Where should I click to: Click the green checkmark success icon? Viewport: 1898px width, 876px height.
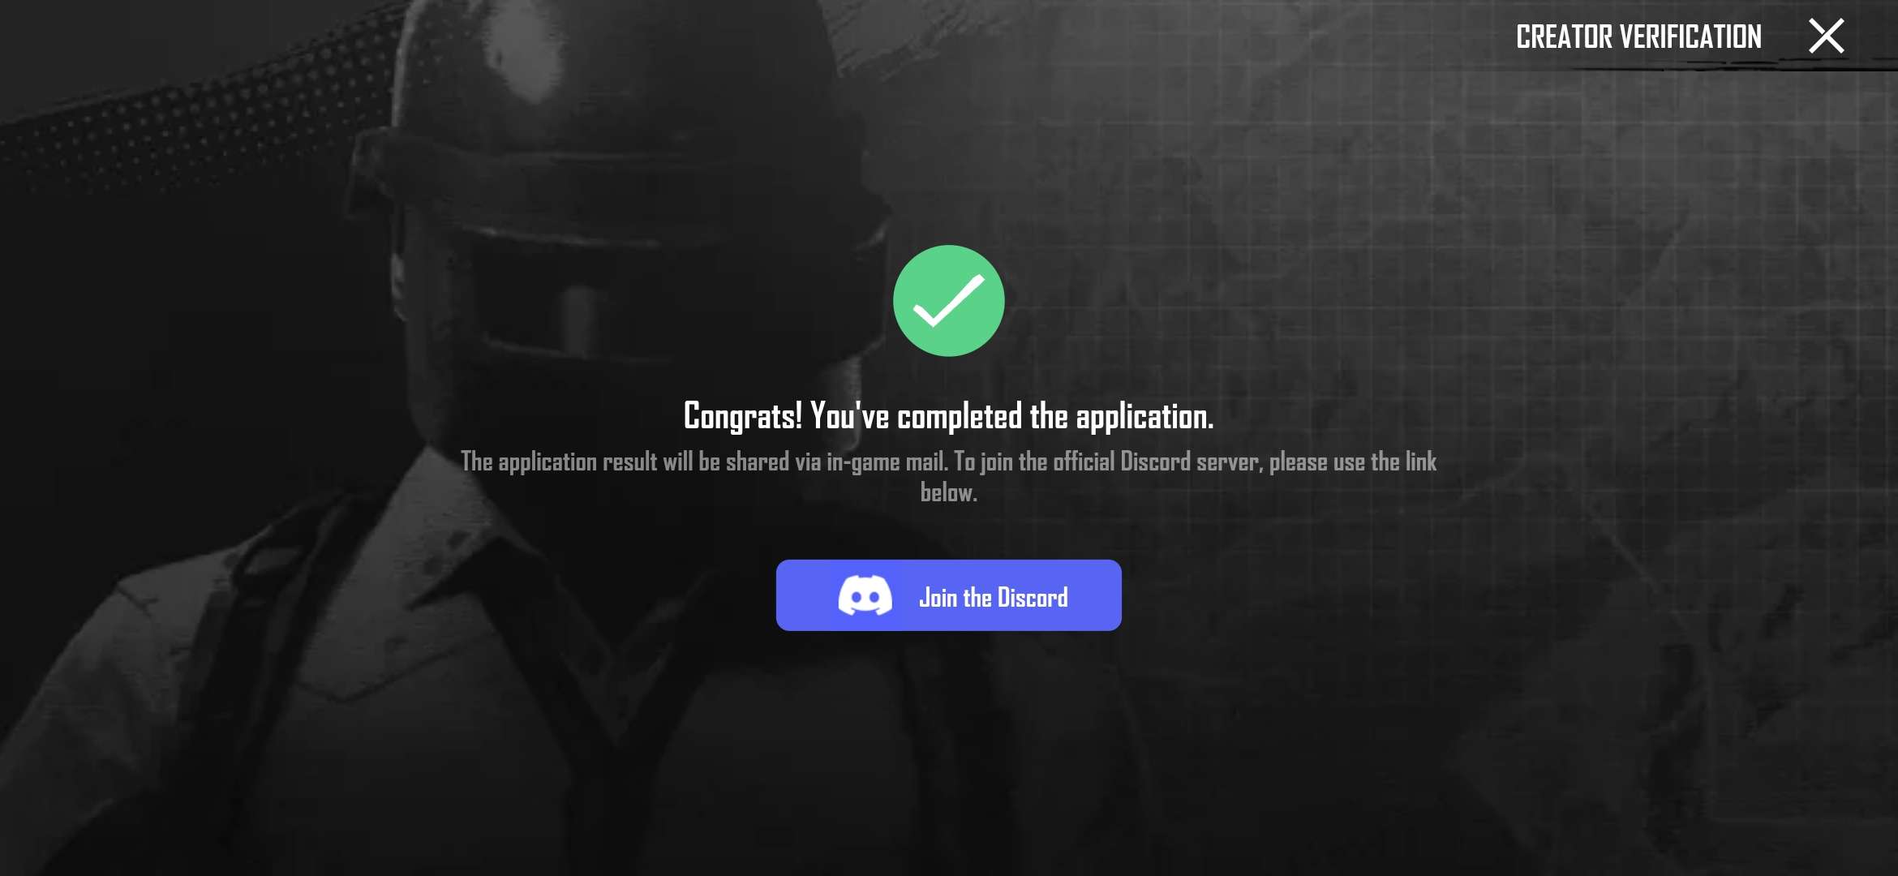point(948,301)
